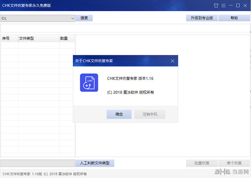Click the 单个恢复 single recover button
This screenshot has height=178, width=251.
click(234, 163)
